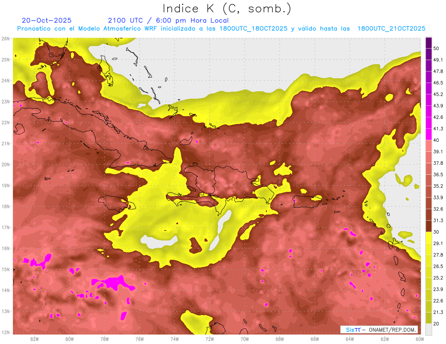Pick the salmon segment between 39.1 and 40
The image size is (446, 344).
pyautogui.click(x=429, y=146)
